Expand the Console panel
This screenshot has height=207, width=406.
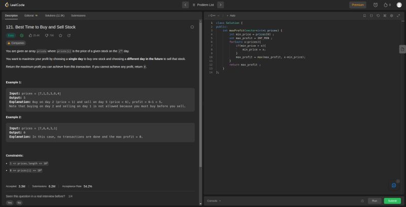click(214, 201)
